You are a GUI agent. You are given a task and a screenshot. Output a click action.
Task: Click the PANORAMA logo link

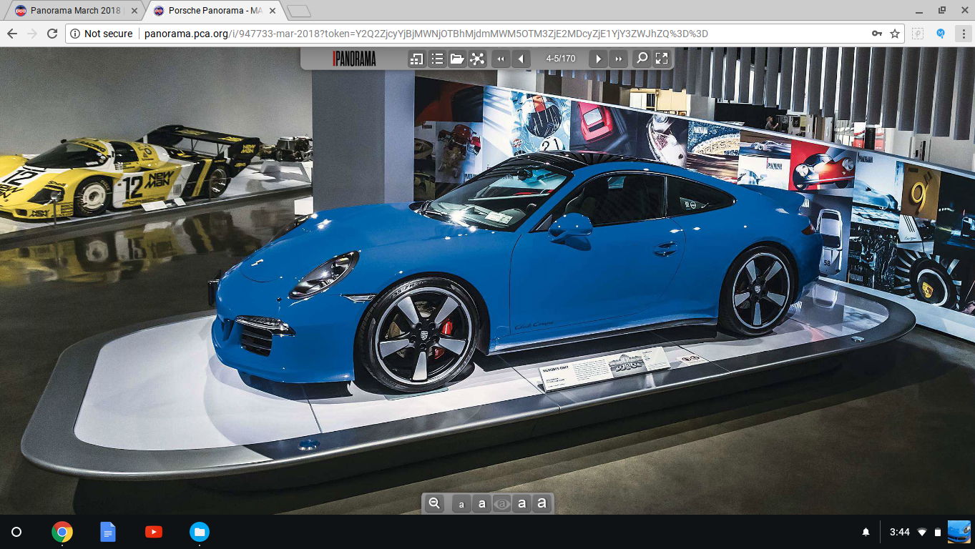pos(354,59)
